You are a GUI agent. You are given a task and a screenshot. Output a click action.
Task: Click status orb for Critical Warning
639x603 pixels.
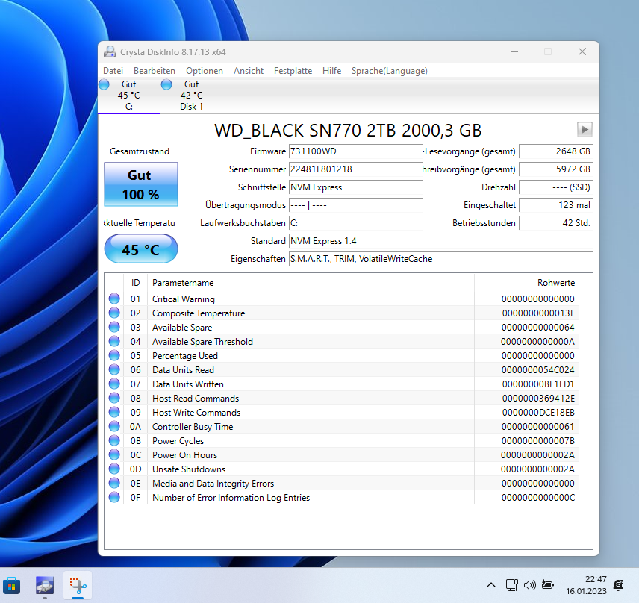point(114,299)
